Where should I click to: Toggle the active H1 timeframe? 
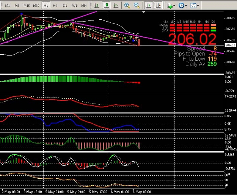point(46,6)
